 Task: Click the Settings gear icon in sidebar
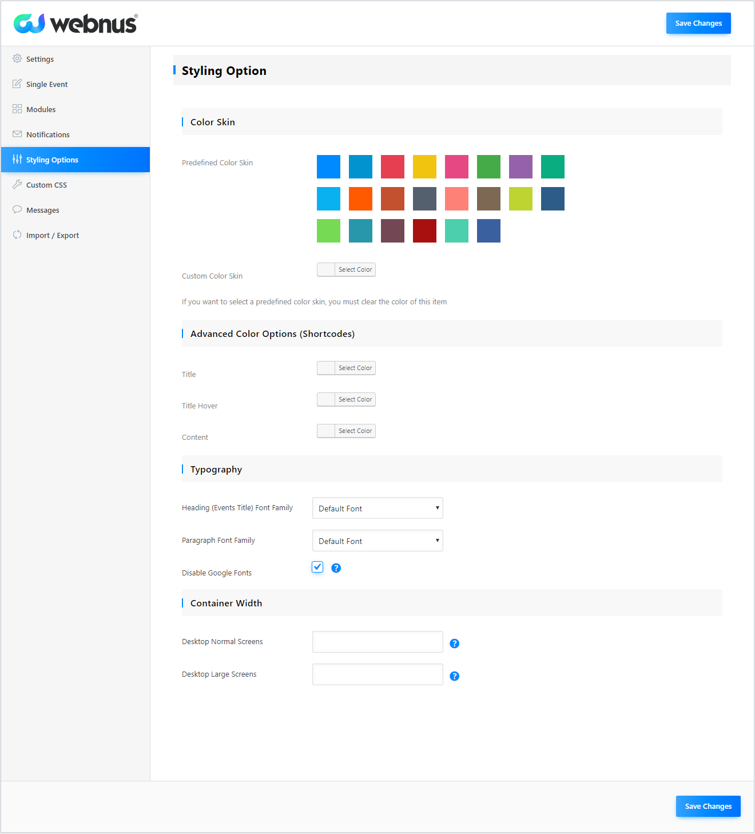pos(17,59)
